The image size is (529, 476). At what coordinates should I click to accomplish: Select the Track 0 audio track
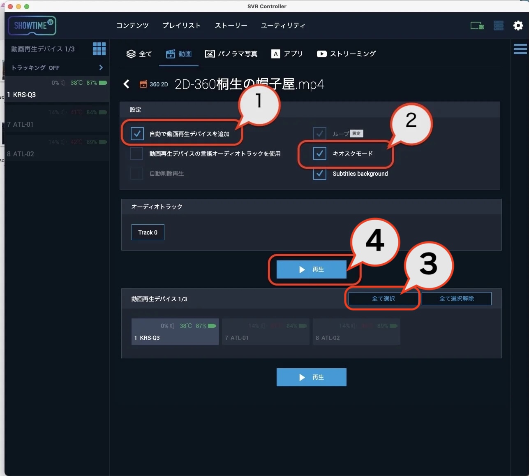coord(148,232)
